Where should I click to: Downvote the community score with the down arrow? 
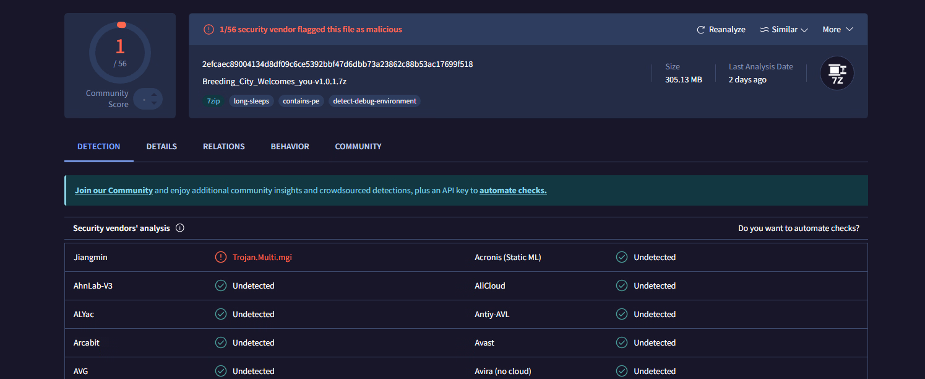click(x=154, y=103)
